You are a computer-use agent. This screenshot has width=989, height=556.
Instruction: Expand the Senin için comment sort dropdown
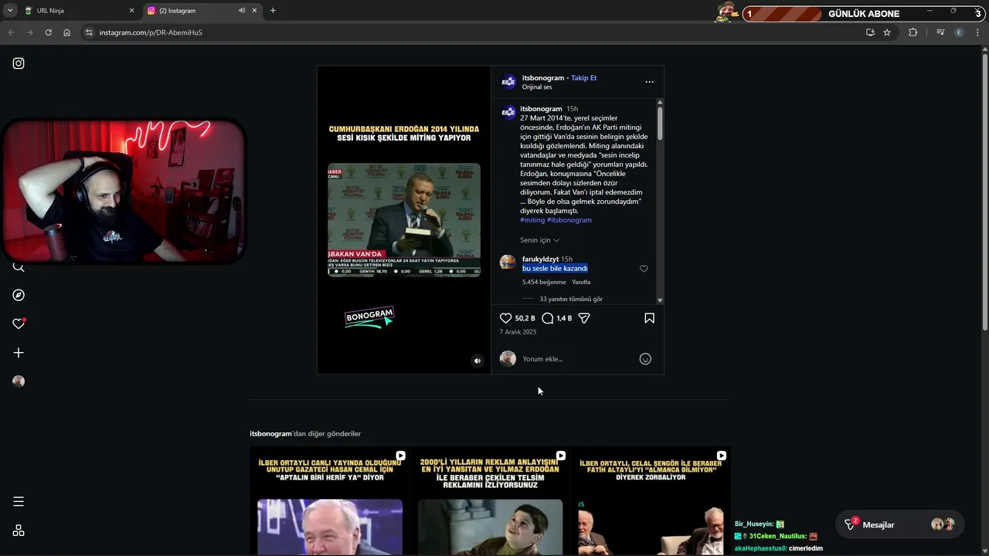539,240
